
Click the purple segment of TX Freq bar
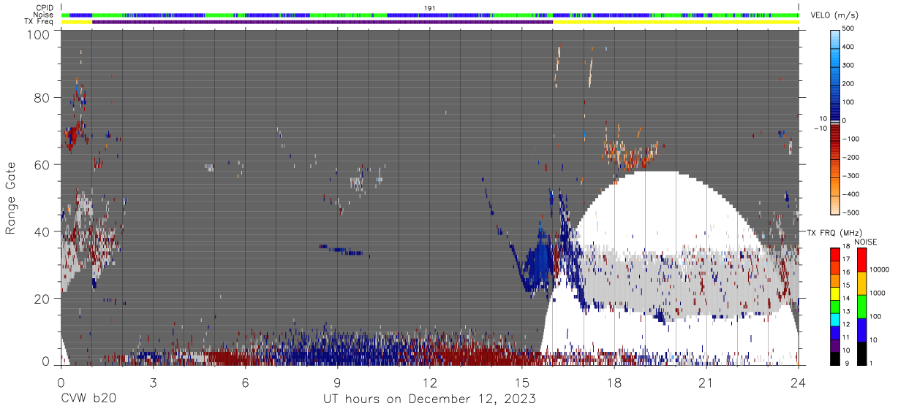[x=322, y=22]
